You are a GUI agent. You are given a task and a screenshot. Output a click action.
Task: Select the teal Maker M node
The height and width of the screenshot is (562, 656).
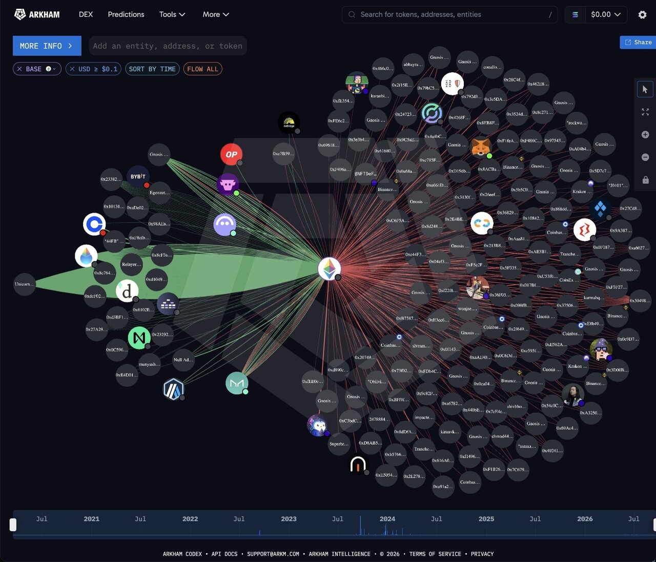tap(237, 383)
